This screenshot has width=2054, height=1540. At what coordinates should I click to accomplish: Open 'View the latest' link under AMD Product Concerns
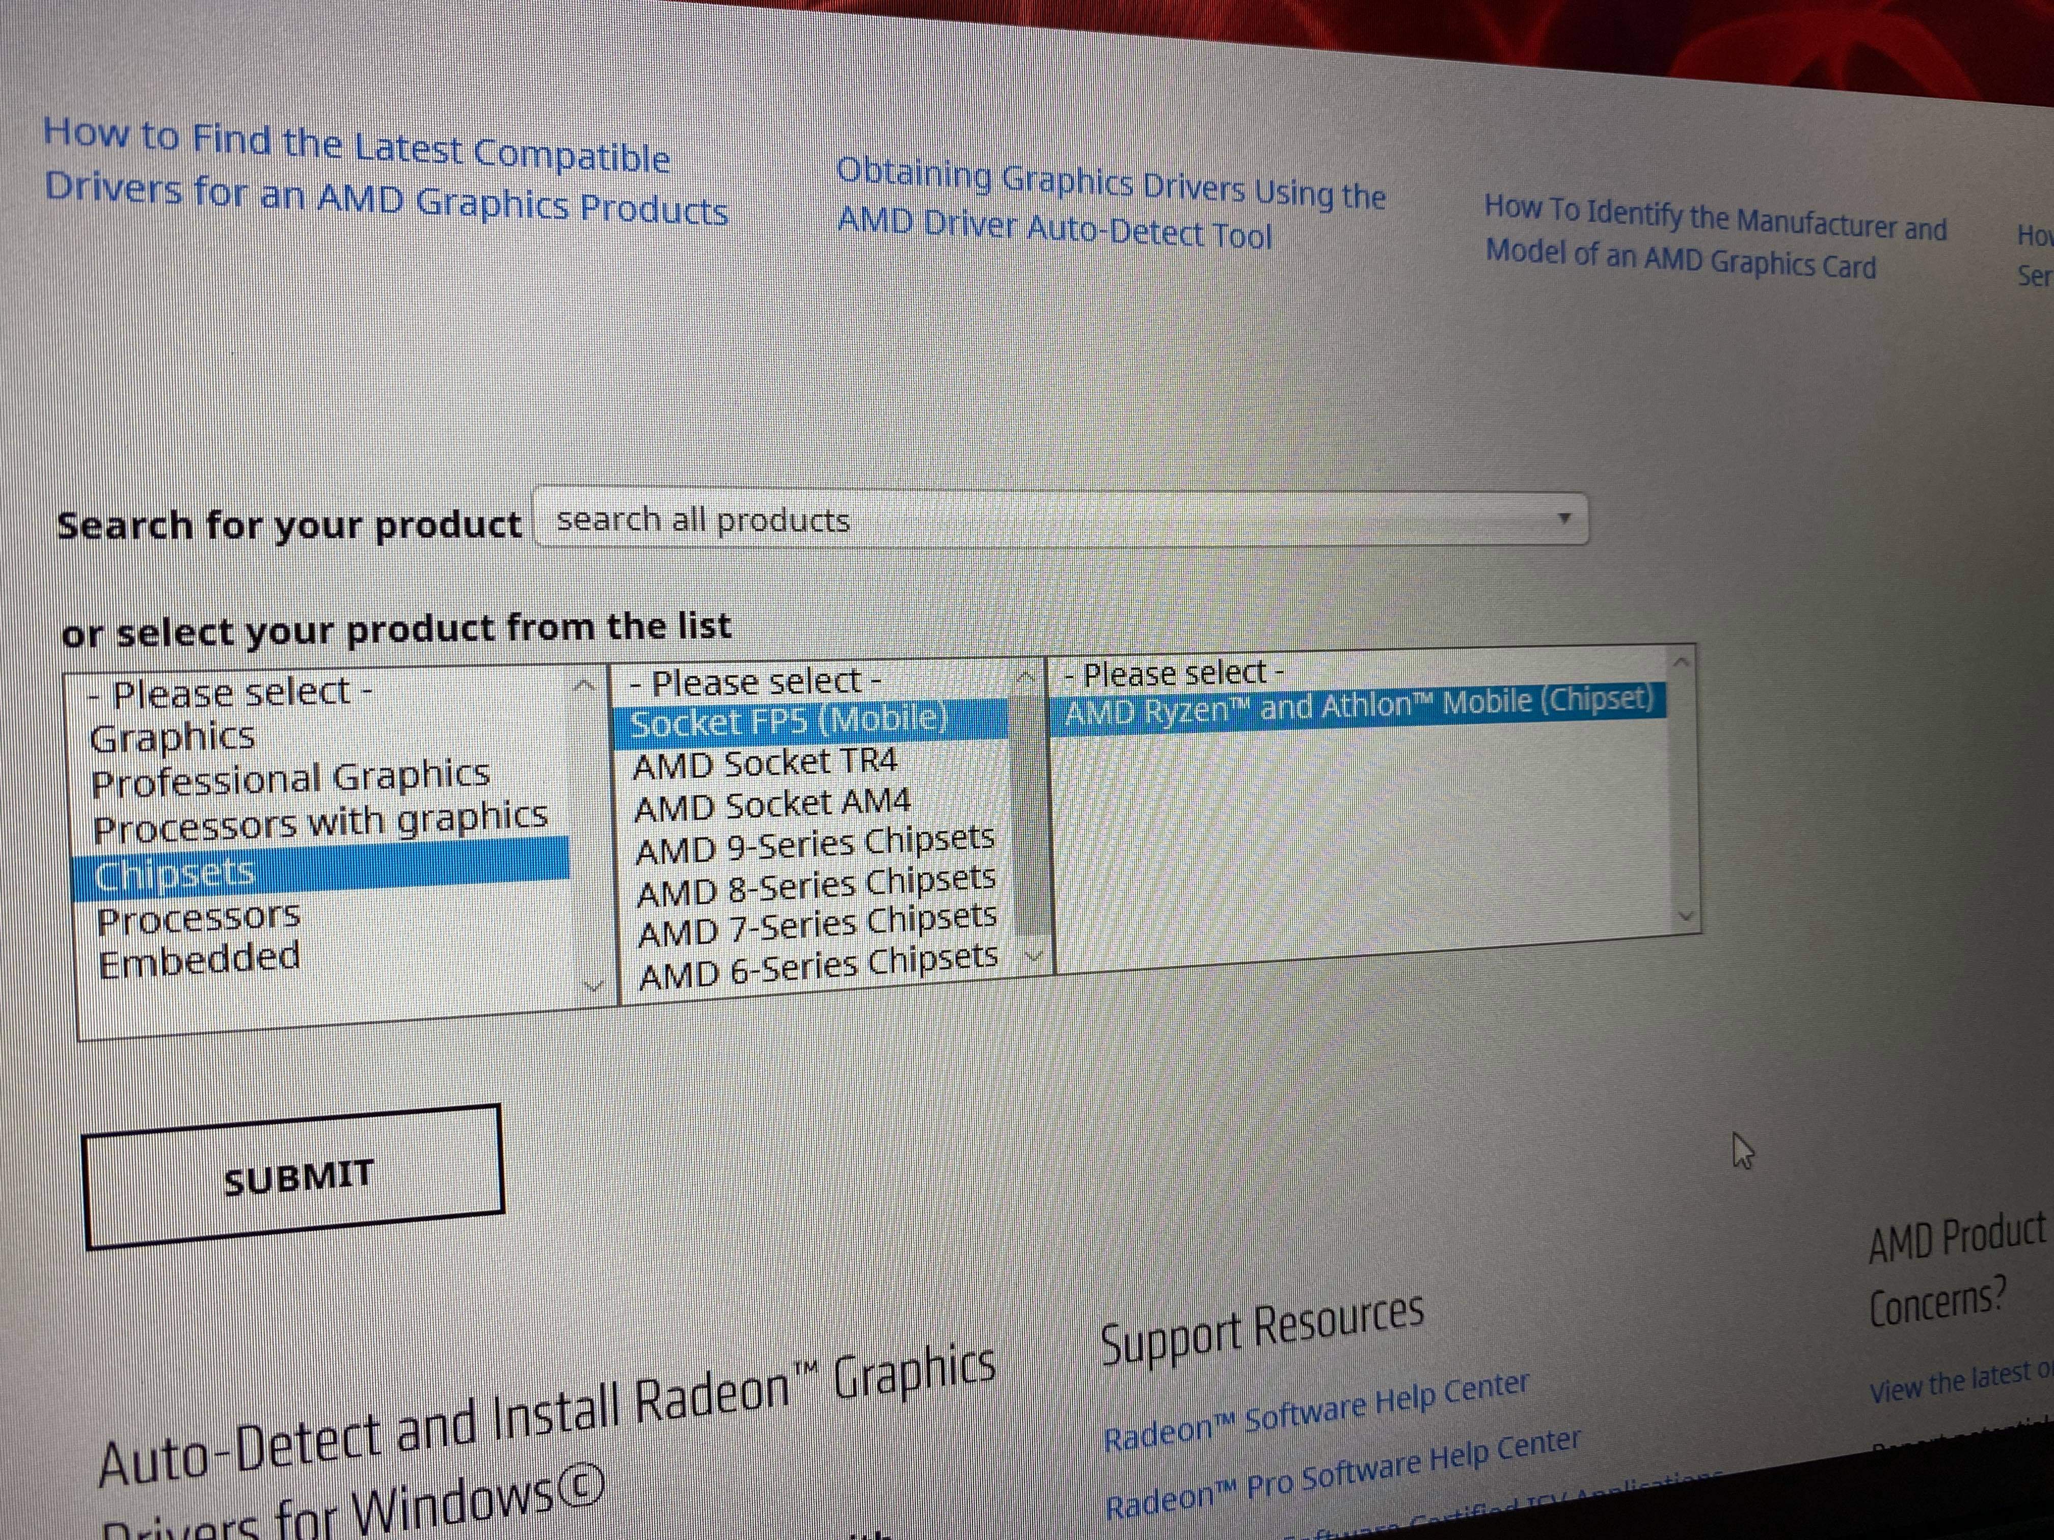[1961, 1381]
